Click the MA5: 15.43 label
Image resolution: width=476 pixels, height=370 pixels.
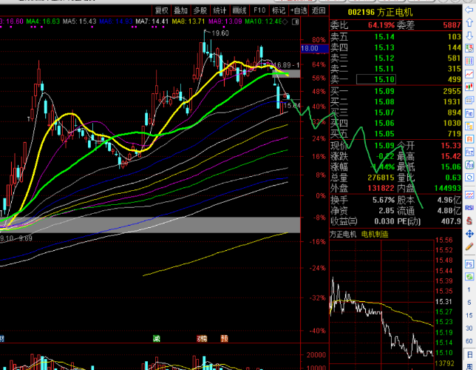point(80,21)
